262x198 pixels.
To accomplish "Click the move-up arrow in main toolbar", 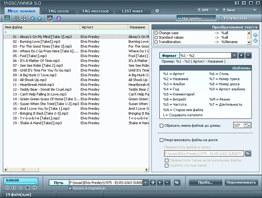I will (x=40, y=18).
